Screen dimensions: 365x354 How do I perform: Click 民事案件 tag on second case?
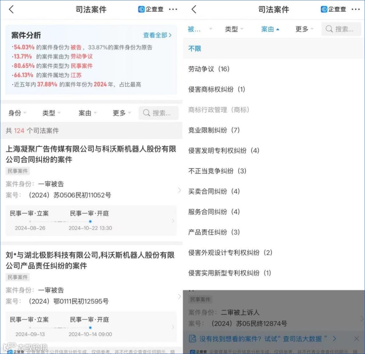click(x=18, y=277)
